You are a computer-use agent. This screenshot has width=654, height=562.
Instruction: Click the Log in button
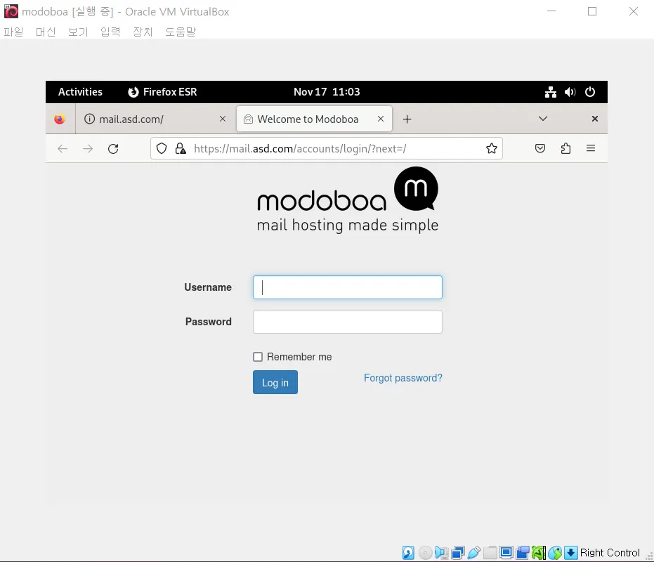275,382
